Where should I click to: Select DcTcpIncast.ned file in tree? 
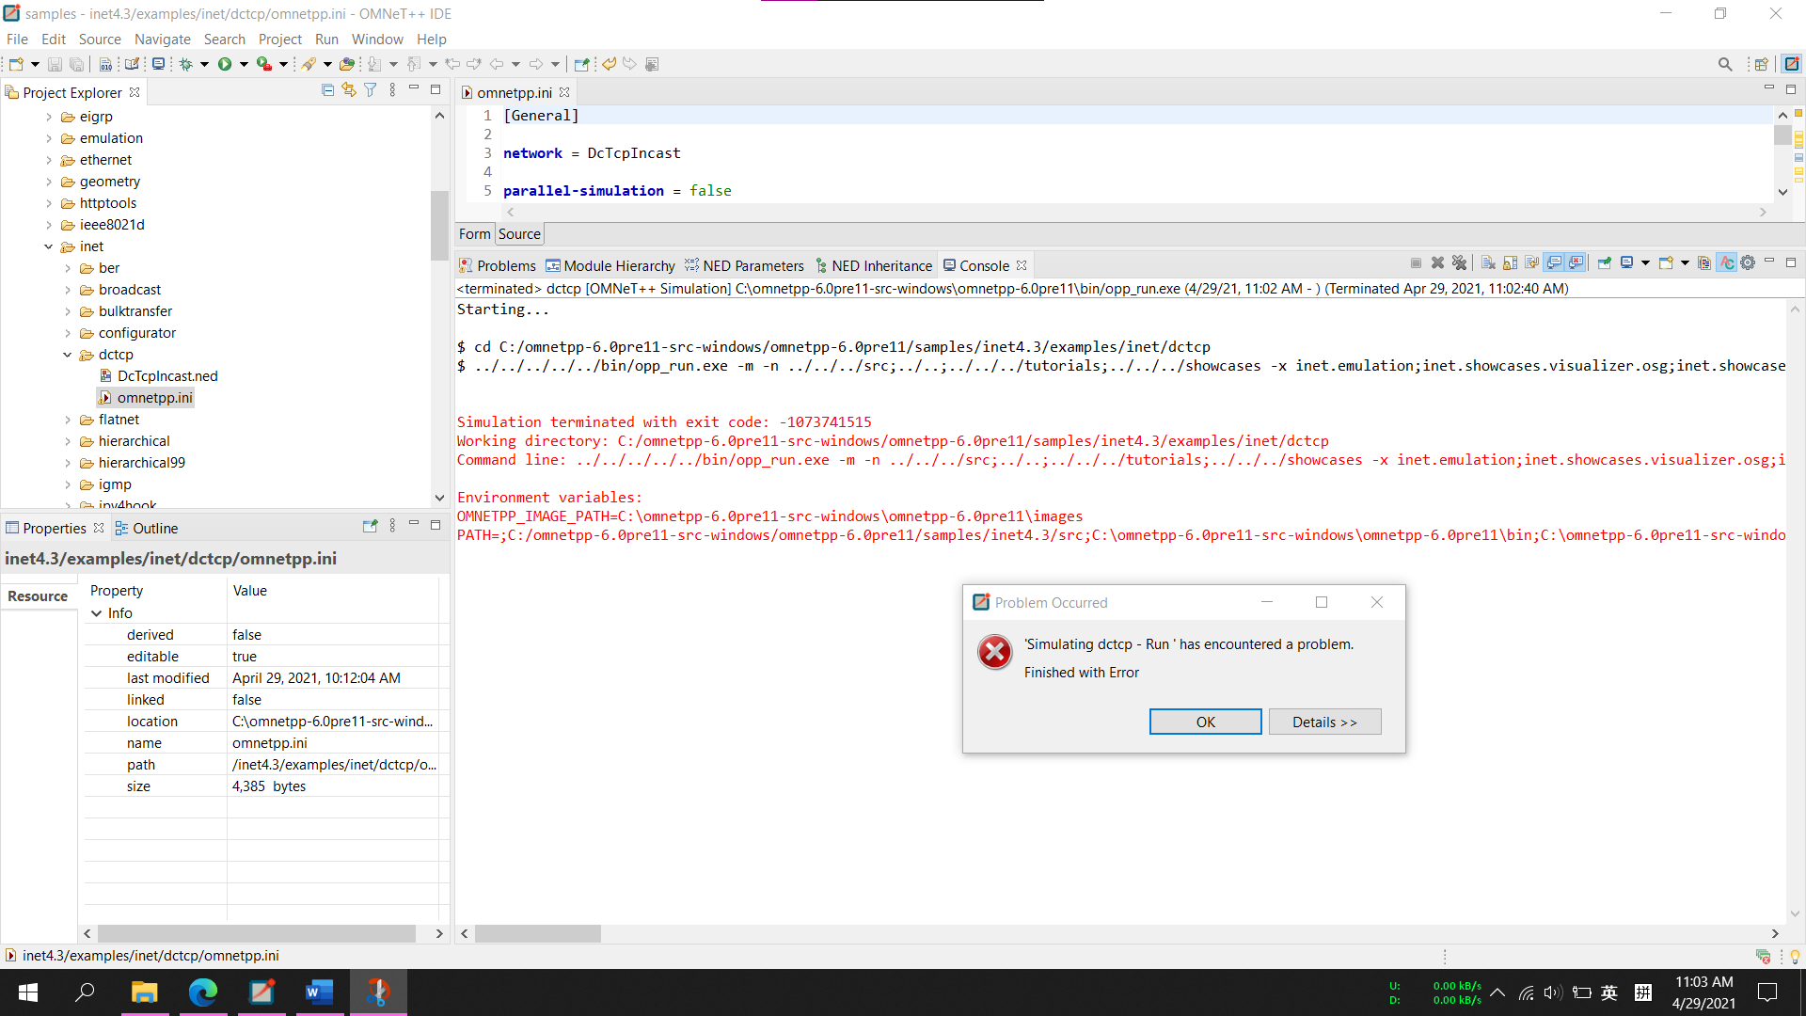(158, 376)
